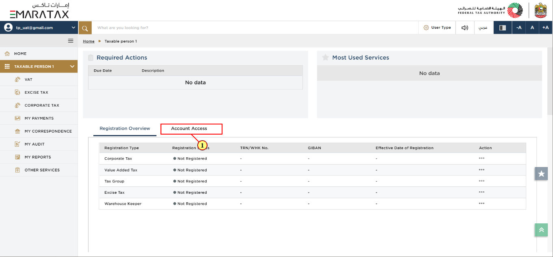Select the Registration Overview tab
This screenshot has height=257, width=553.
coord(125,128)
